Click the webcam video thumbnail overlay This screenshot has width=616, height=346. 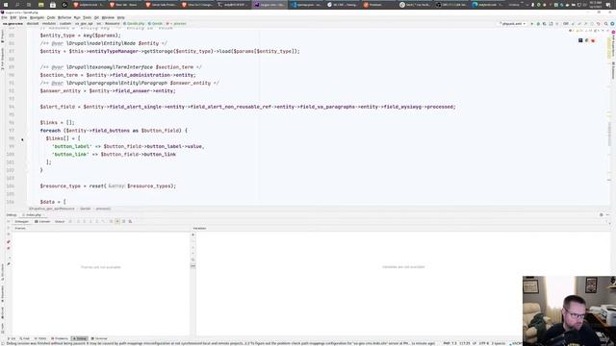point(569,310)
